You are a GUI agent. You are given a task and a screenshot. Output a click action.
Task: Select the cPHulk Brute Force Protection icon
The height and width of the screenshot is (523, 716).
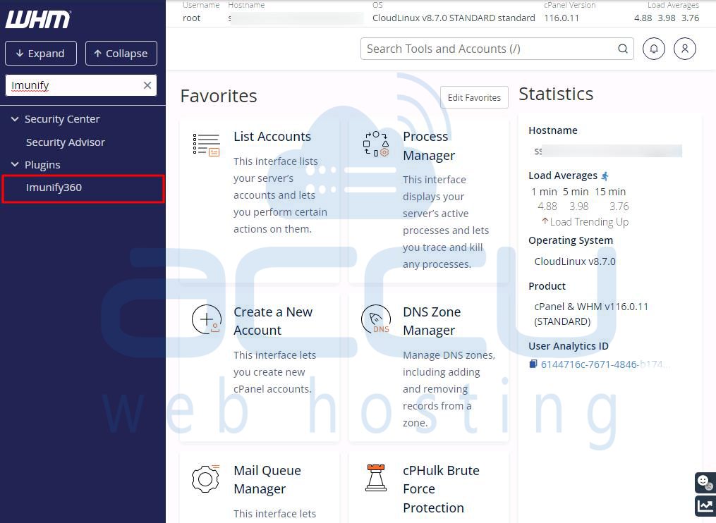click(x=375, y=478)
